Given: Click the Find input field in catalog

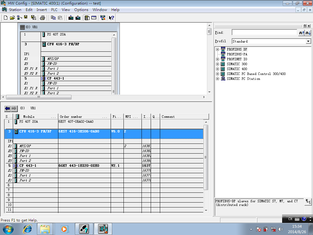Looking at the screenshot, I should point(264,32).
